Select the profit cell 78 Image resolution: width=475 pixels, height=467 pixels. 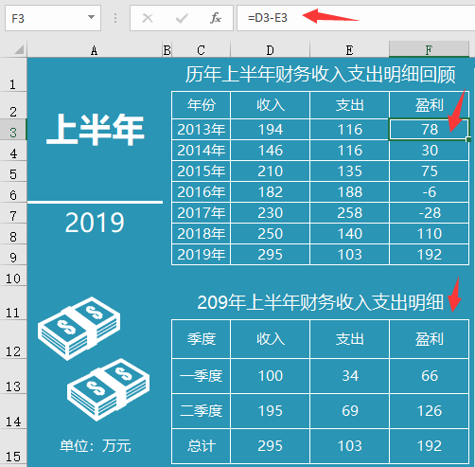click(429, 130)
